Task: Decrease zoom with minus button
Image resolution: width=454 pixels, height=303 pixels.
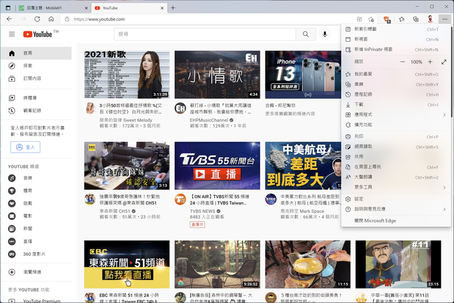Action: click(x=402, y=62)
